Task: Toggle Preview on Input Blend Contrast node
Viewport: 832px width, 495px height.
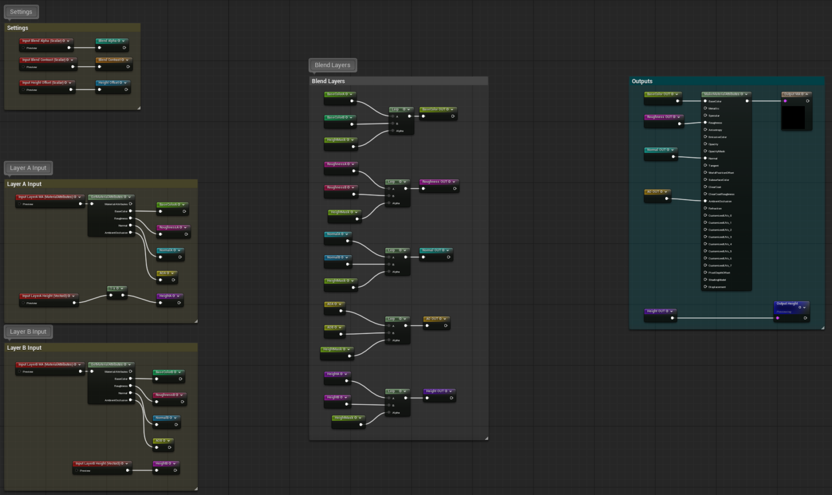Action: (x=23, y=67)
